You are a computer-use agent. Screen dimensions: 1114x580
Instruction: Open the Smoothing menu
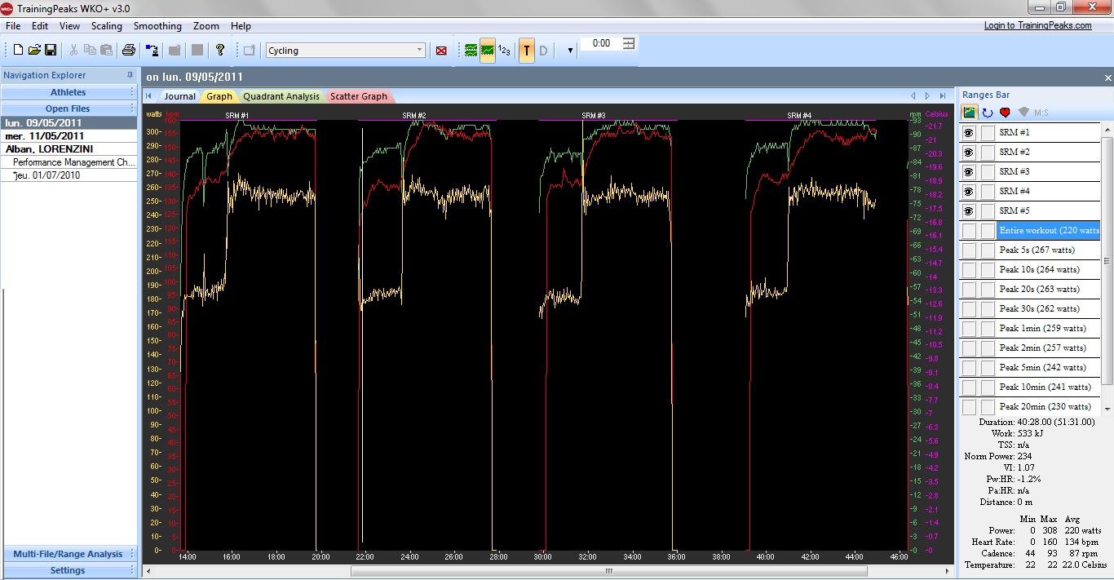(157, 26)
